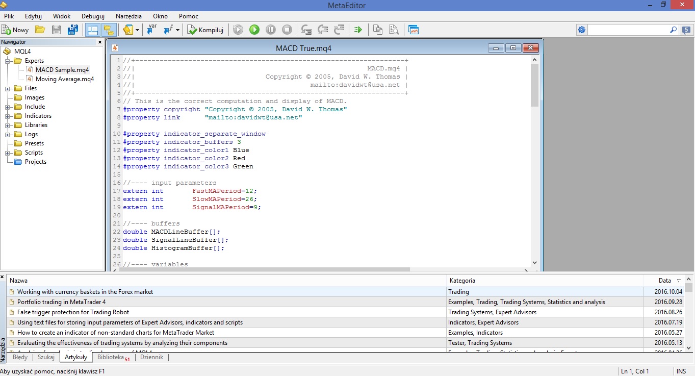Click the magnifier icon in search field

(x=673, y=30)
